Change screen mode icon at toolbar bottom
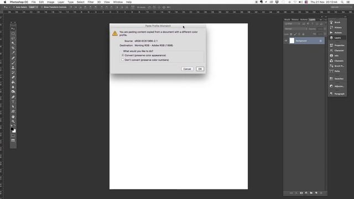 tap(13, 140)
